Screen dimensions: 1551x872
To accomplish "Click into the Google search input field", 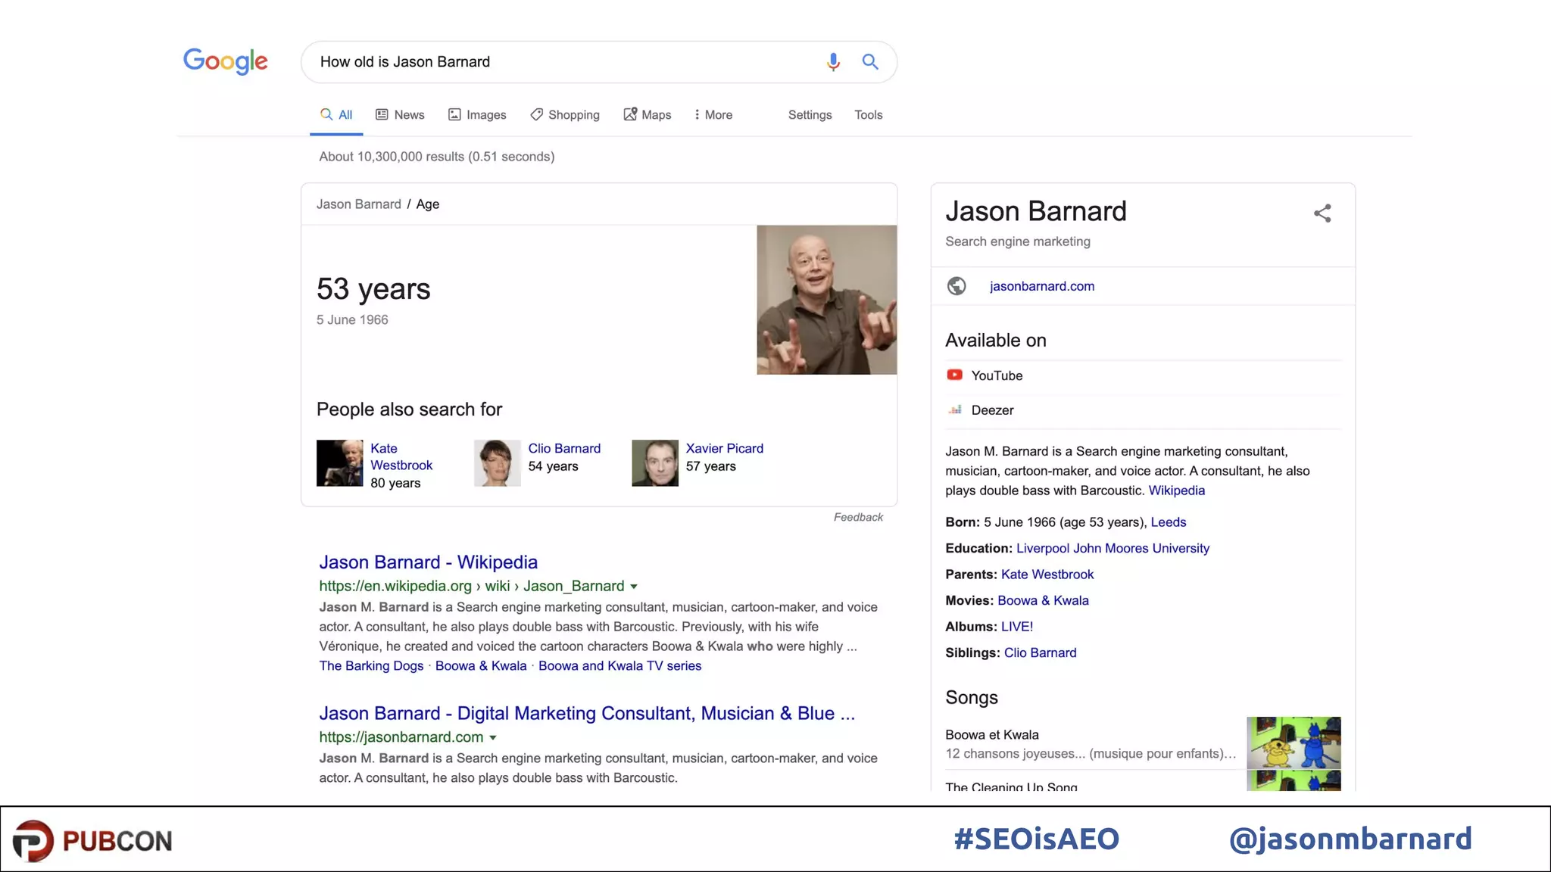I will 560,62.
